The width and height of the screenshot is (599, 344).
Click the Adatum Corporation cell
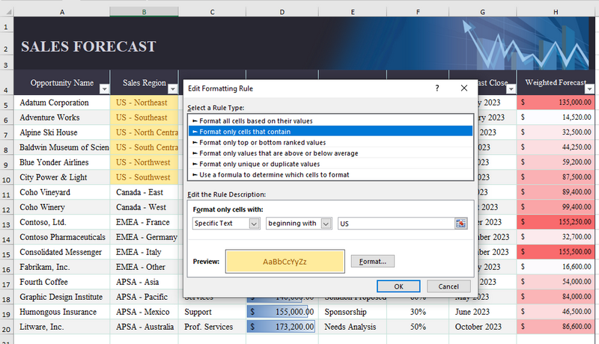[62, 102]
